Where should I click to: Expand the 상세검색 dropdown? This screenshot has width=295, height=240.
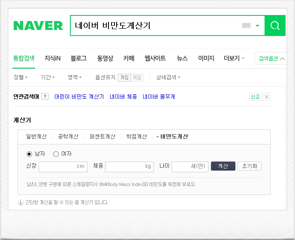(x=168, y=77)
